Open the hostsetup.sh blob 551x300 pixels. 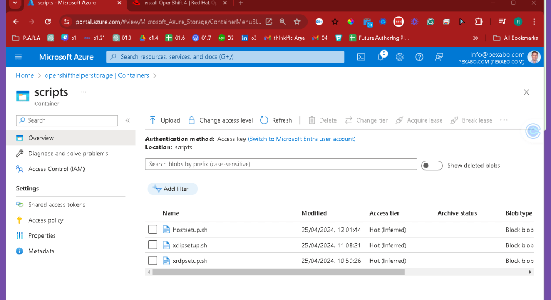coord(190,230)
